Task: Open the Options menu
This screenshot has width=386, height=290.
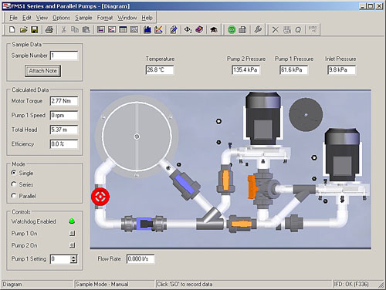Action: coord(61,18)
